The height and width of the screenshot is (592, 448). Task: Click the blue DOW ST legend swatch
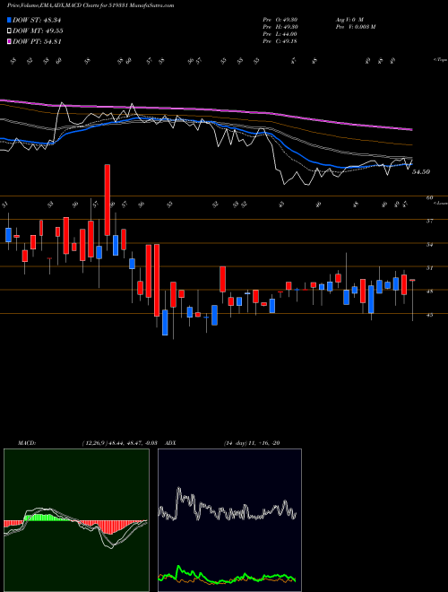9,20
